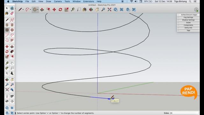Select the Line pencil tool in left palette
This screenshot has width=204, height=115.
(7, 20)
